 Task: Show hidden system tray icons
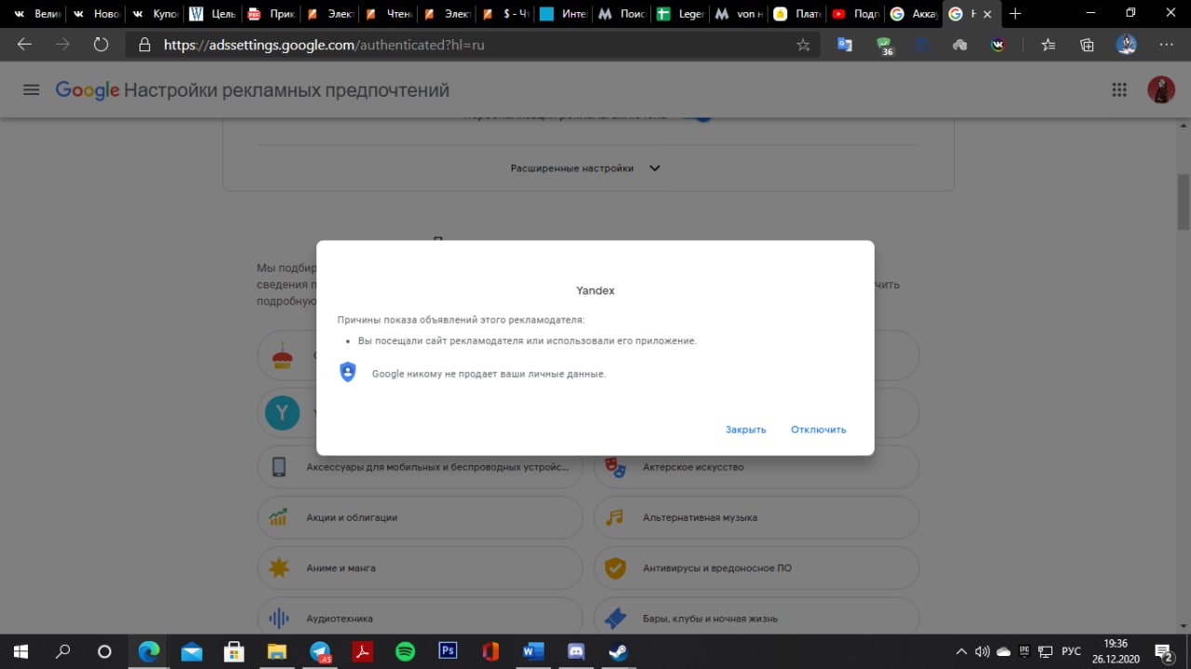pyautogui.click(x=961, y=651)
